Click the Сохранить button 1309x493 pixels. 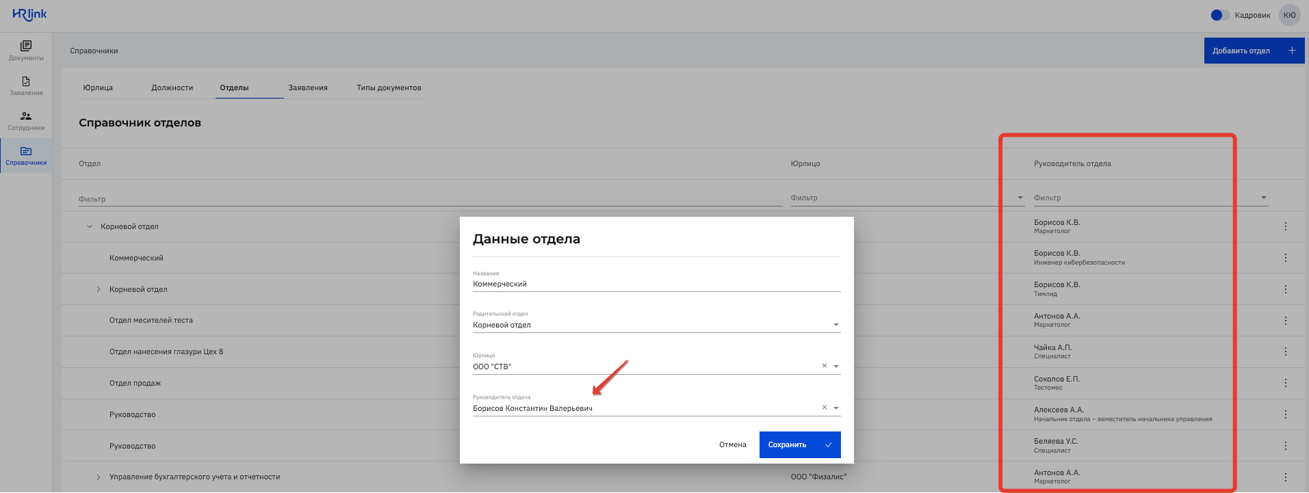800,444
